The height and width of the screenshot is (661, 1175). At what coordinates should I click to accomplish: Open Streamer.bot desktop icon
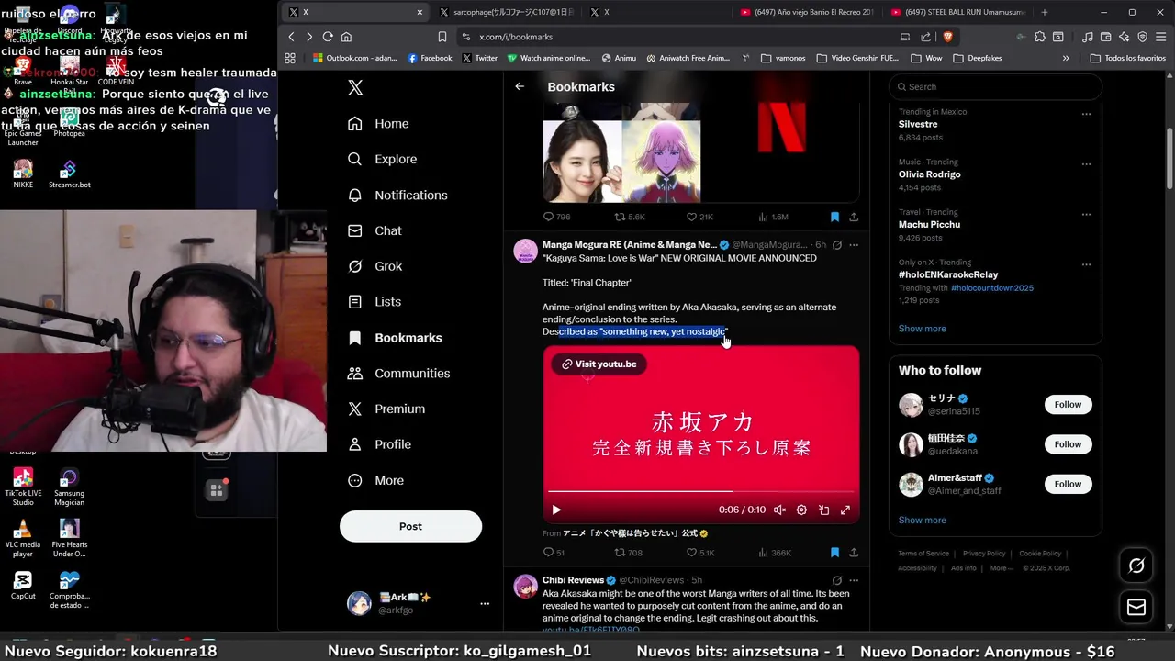(69, 174)
